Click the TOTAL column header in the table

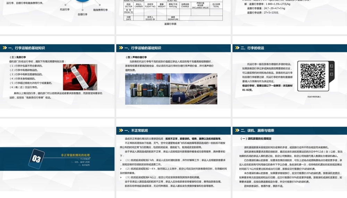tap(216, 5)
